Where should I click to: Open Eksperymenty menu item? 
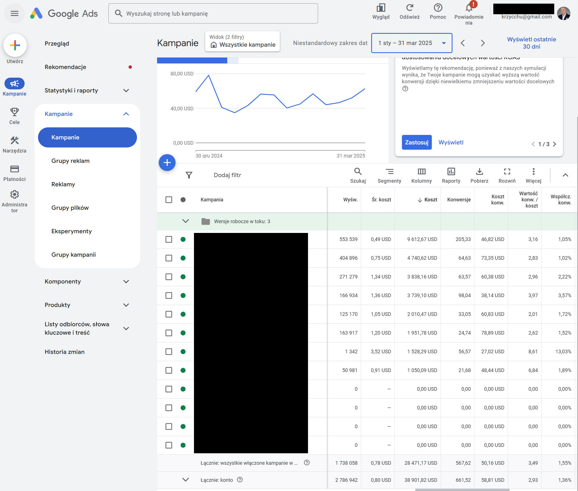[72, 231]
